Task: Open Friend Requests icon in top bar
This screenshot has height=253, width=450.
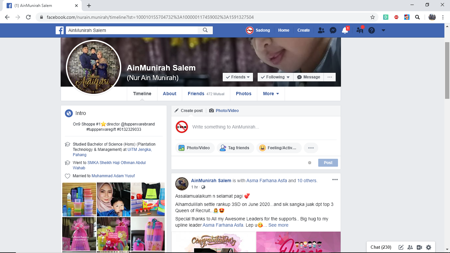Action: (321, 30)
